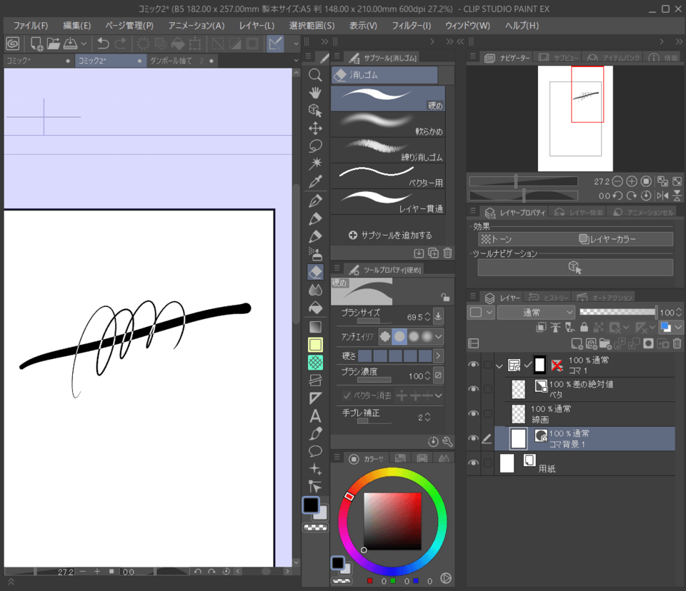The width and height of the screenshot is (686, 591).
Task: Select the Zoom (magnifier) tool
Action: click(x=315, y=75)
